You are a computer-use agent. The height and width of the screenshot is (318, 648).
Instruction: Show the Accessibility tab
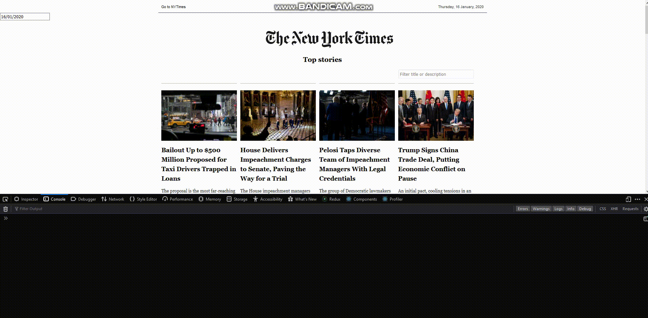point(268,199)
